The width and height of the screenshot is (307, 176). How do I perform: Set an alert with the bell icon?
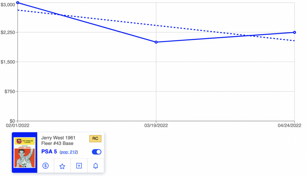(96, 166)
